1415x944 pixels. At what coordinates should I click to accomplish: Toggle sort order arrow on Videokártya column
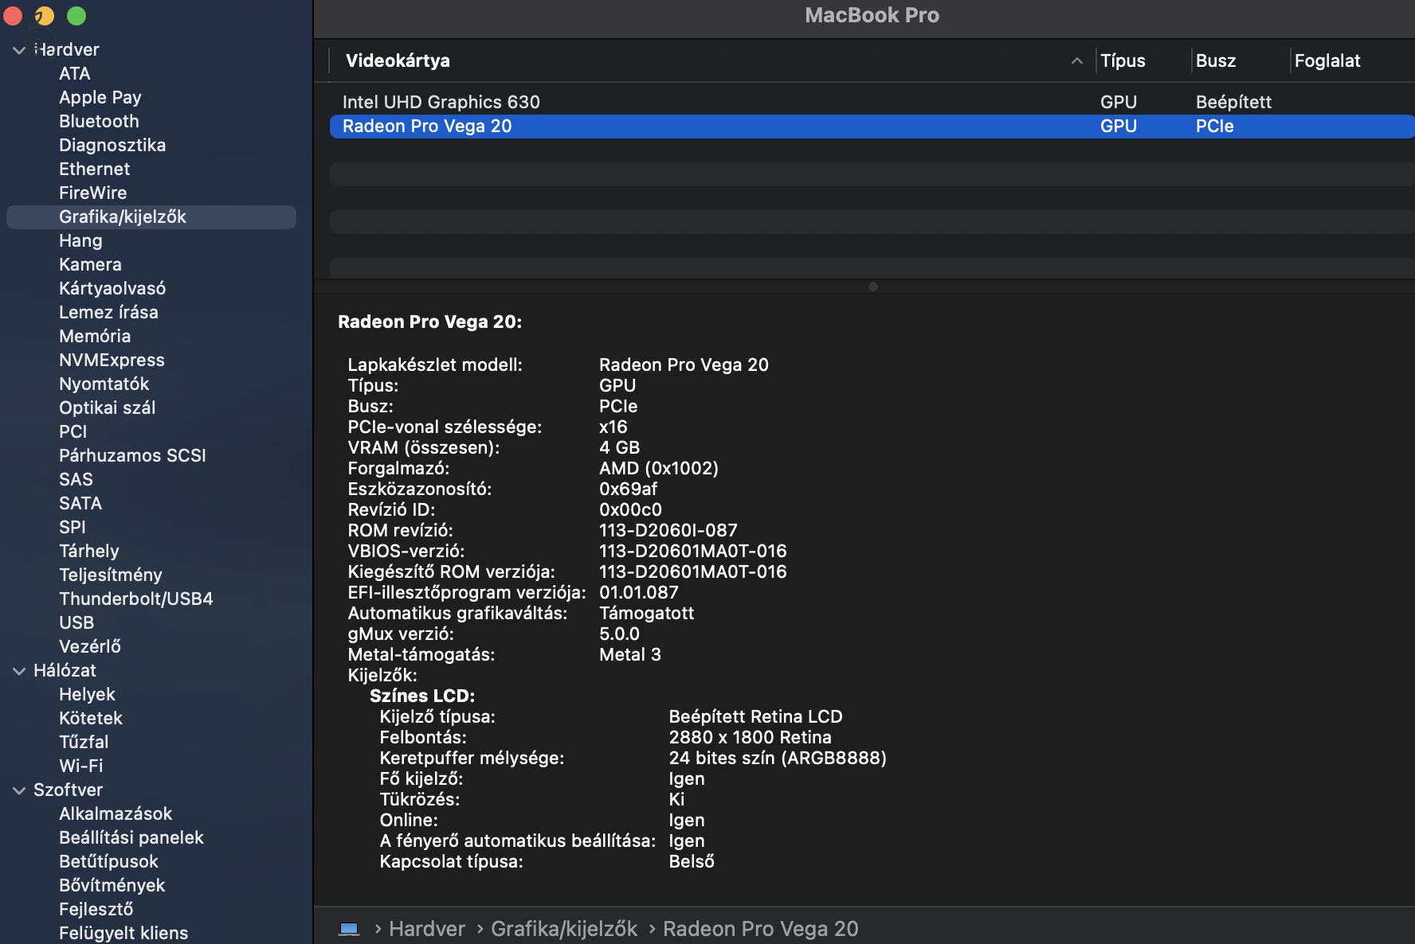click(1076, 60)
